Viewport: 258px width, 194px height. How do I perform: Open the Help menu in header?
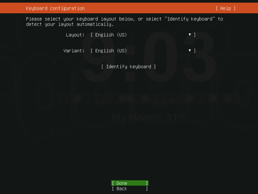225,8
